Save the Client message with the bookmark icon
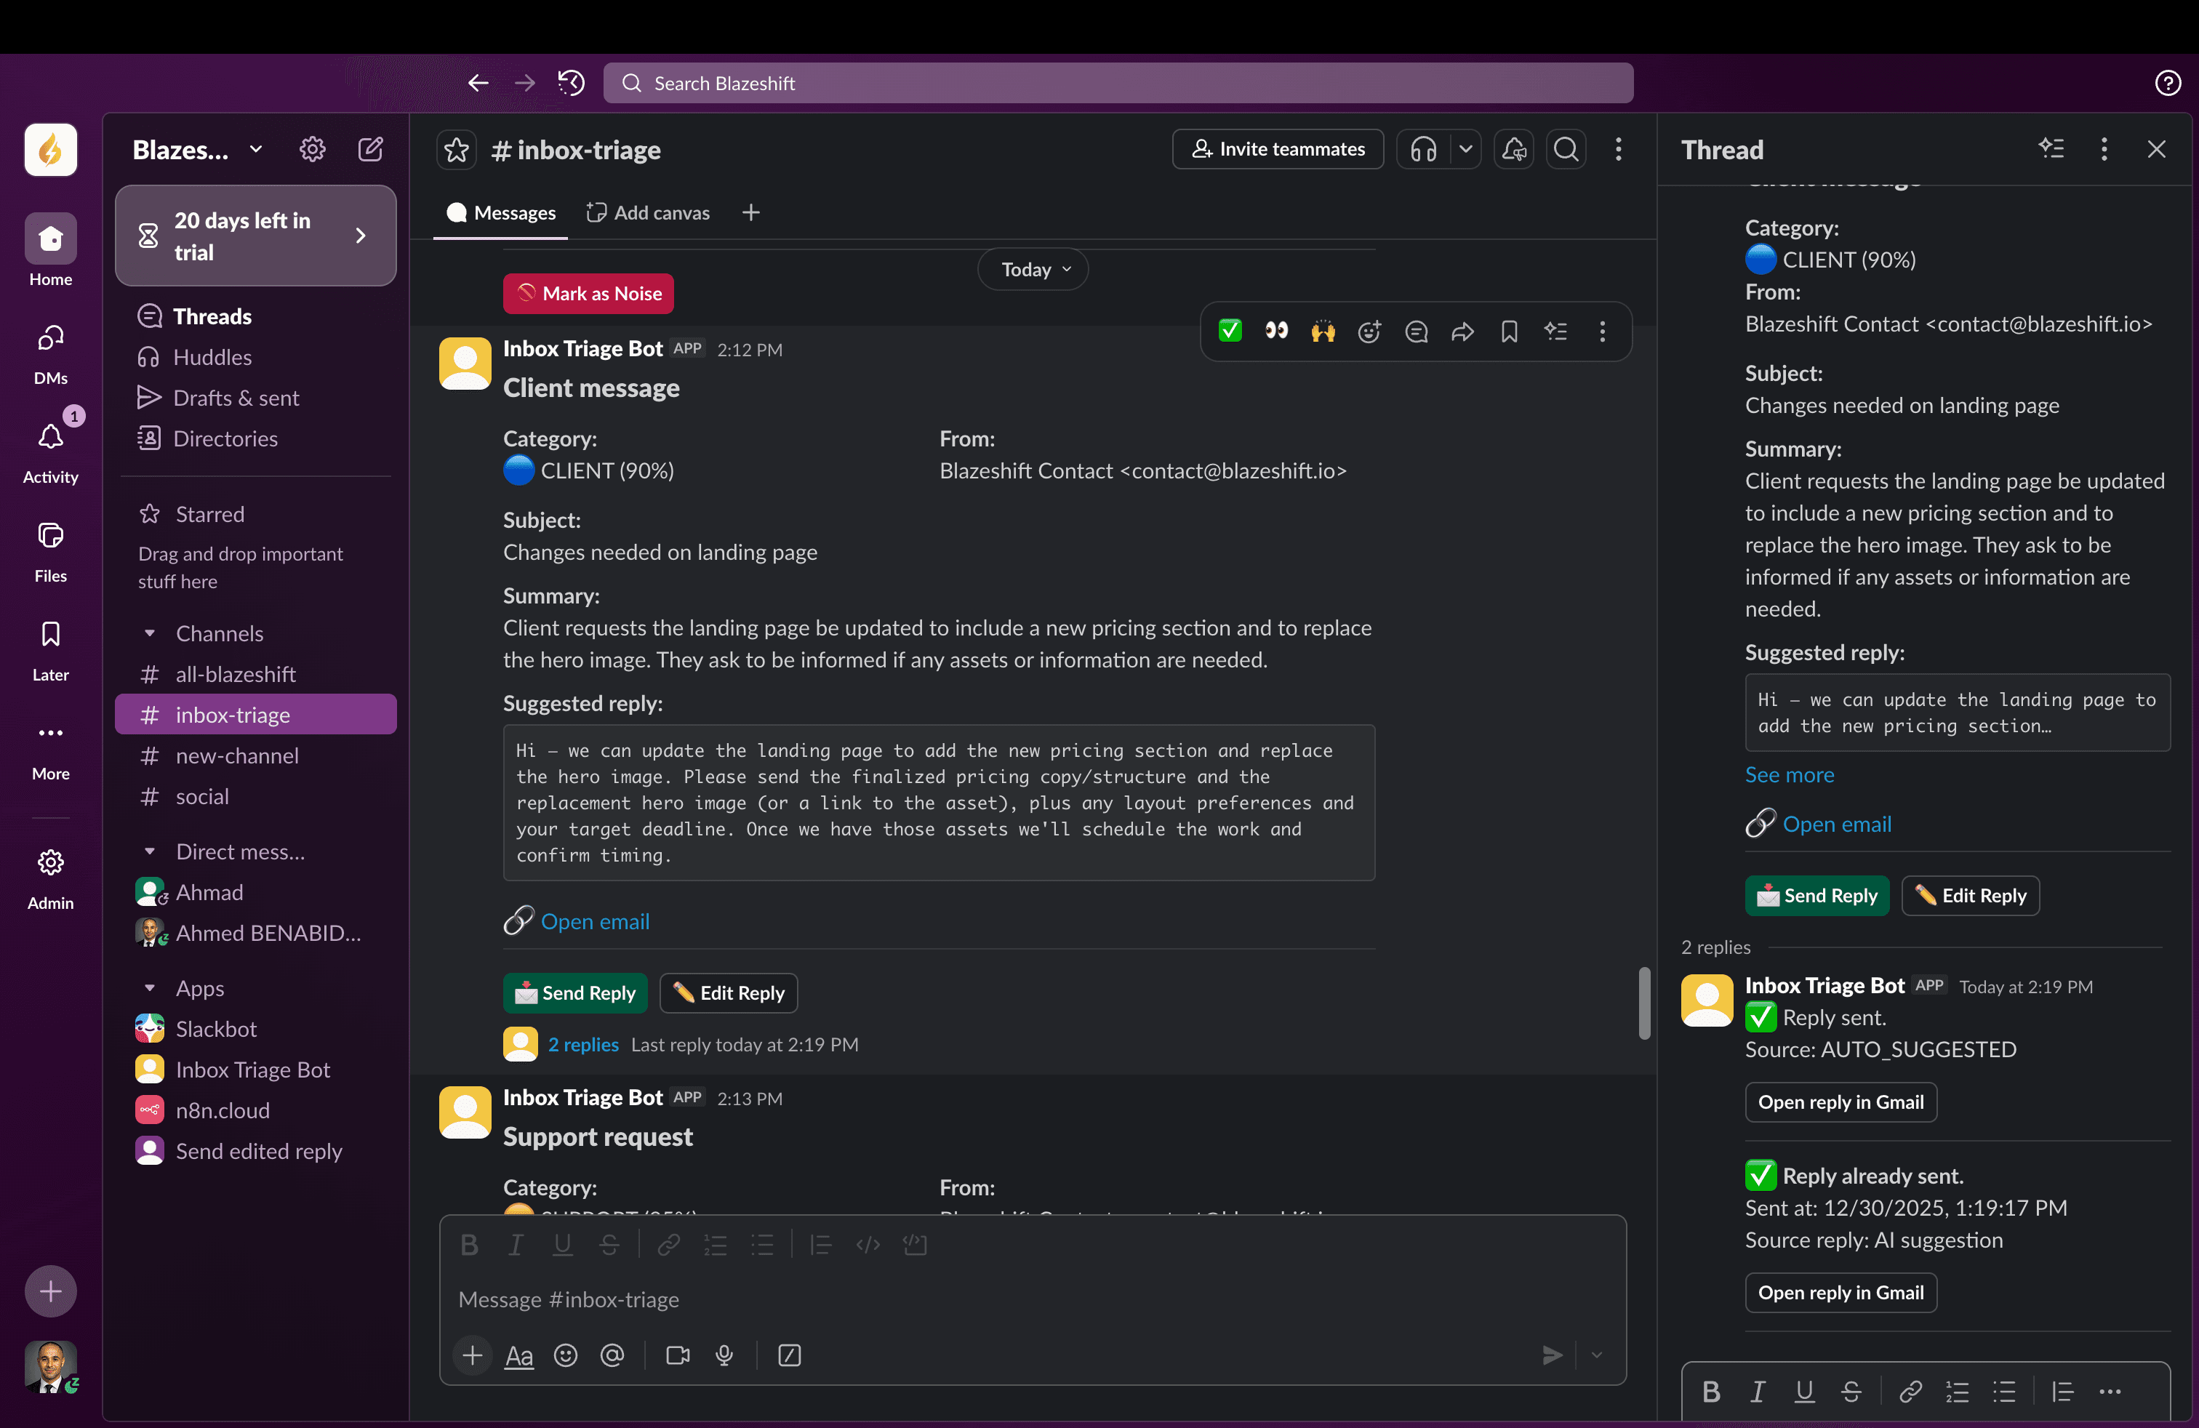This screenshot has height=1428, width=2199. [x=1509, y=332]
